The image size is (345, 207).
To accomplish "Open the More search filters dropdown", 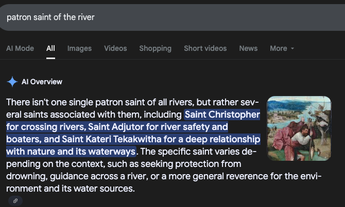I will [x=282, y=48].
